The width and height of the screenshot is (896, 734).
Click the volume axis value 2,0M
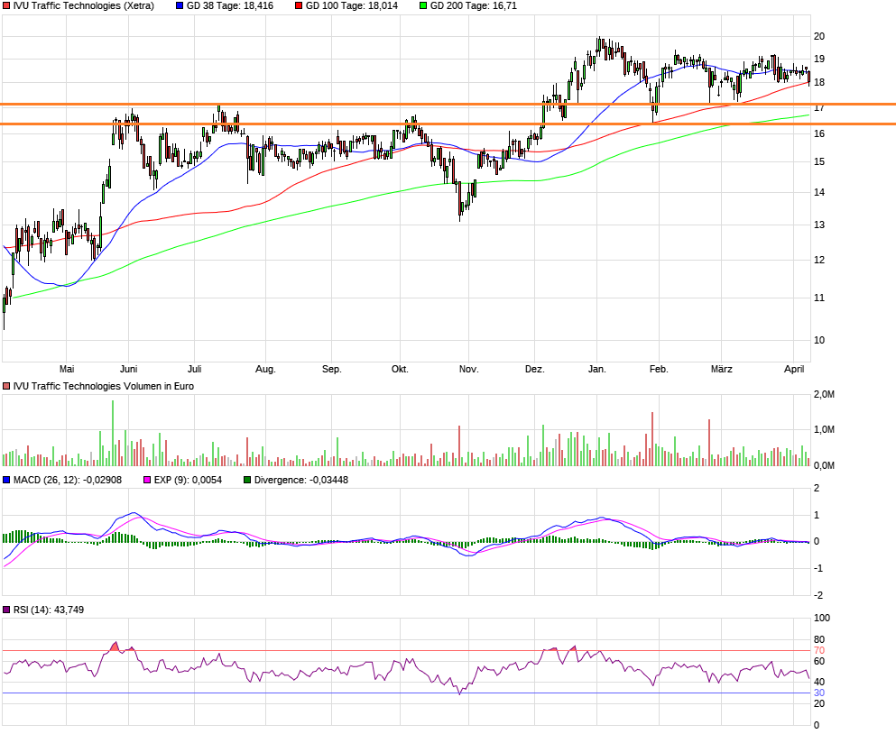[x=824, y=395]
